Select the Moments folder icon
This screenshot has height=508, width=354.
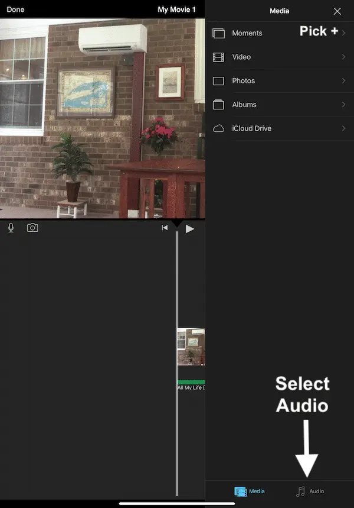coord(219,34)
